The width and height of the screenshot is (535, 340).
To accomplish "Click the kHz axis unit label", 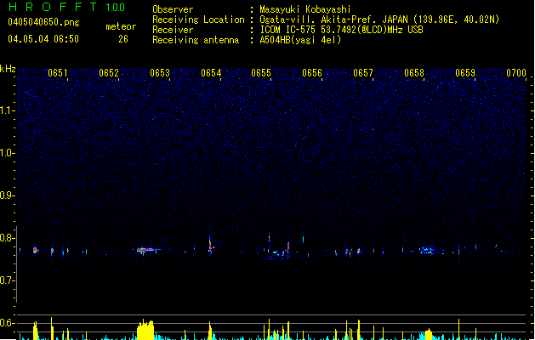I will pos(8,69).
